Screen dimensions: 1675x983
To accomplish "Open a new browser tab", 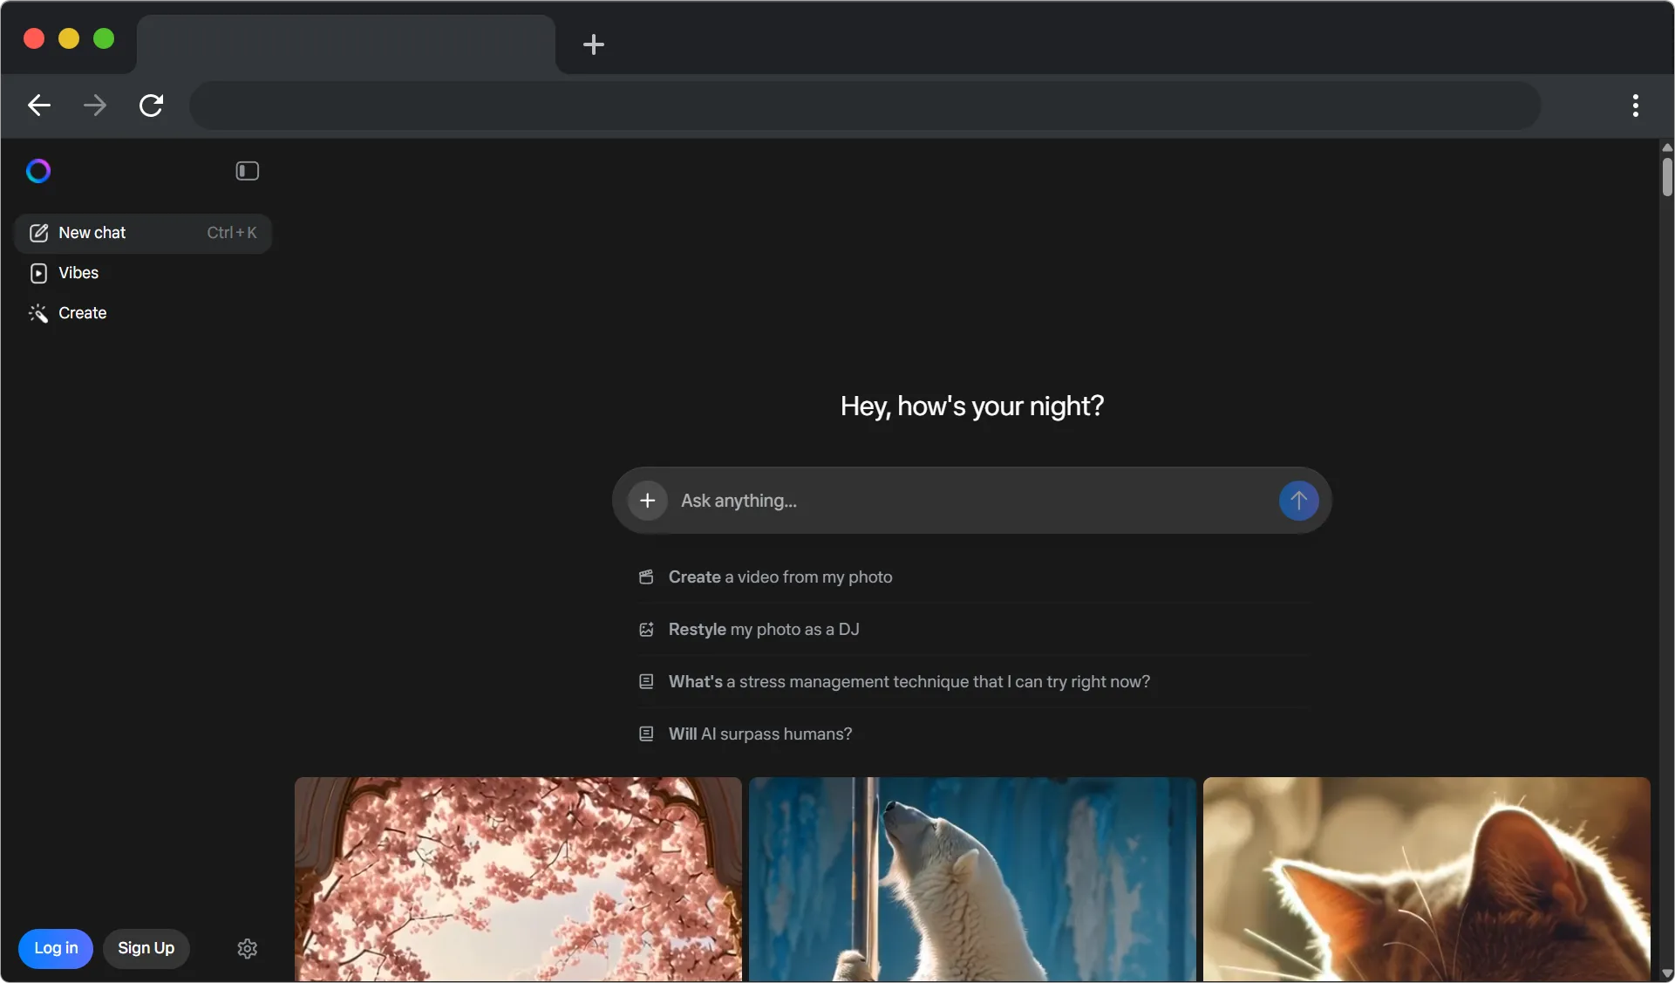I will (594, 44).
